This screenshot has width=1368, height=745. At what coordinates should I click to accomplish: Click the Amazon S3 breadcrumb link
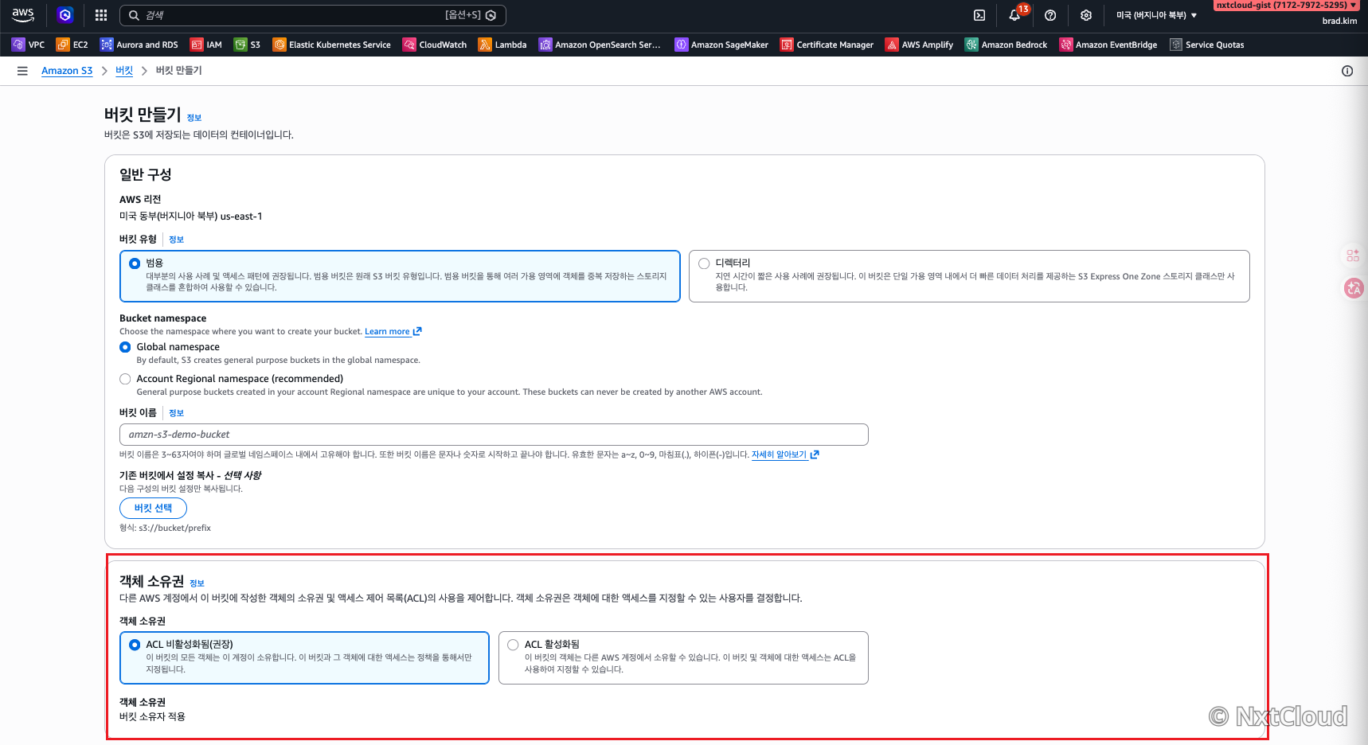coord(67,71)
